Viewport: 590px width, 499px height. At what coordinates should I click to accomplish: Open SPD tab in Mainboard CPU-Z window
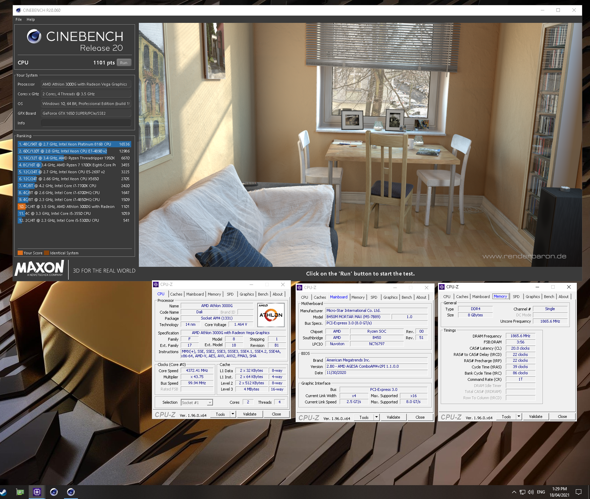point(374,297)
